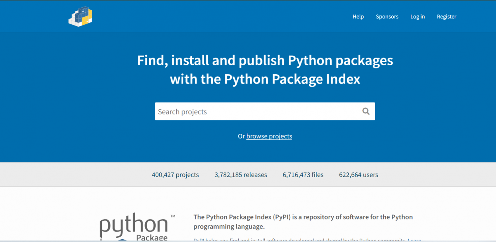496x242 pixels.
Task: Follow the browse projects link
Action: pos(269,136)
